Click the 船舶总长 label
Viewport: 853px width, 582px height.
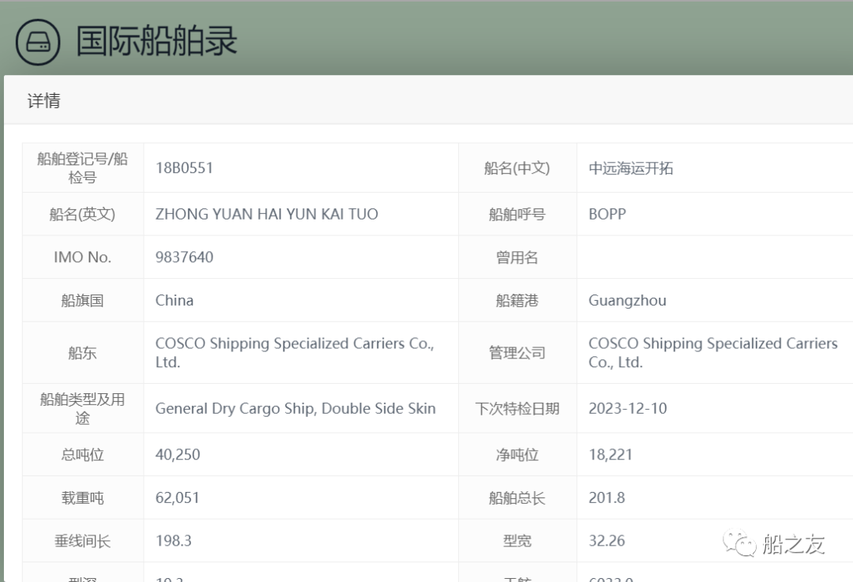pos(517,498)
